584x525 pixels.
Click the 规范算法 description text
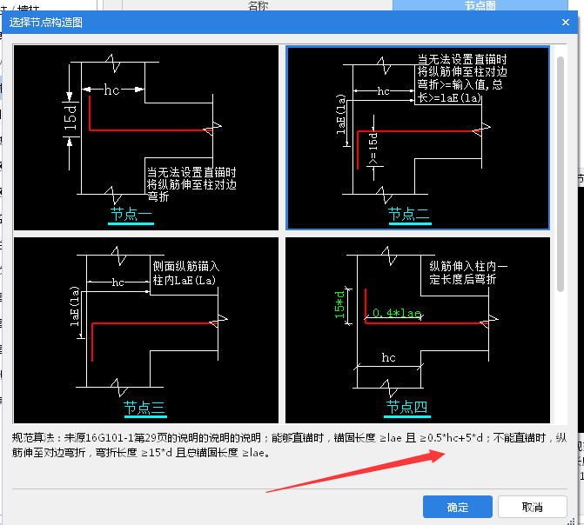click(x=290, y=445)
